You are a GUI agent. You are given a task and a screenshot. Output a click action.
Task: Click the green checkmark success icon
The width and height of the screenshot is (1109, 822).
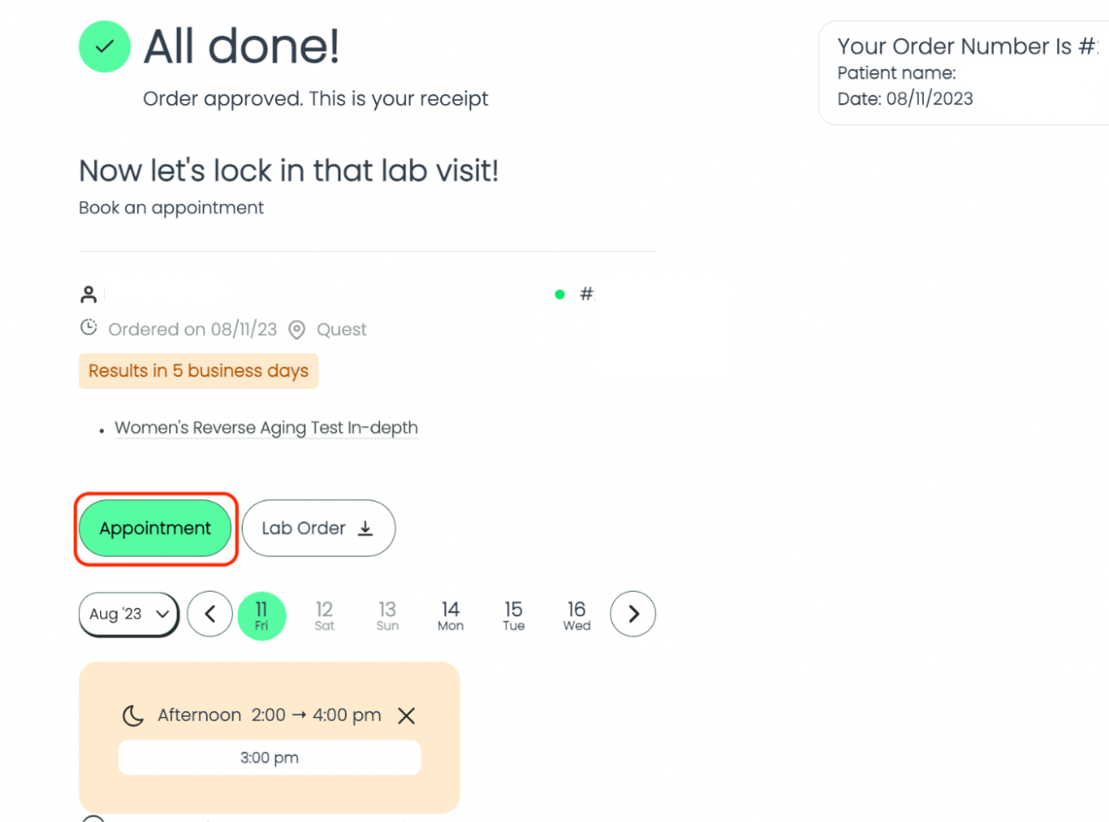point(104,47)
